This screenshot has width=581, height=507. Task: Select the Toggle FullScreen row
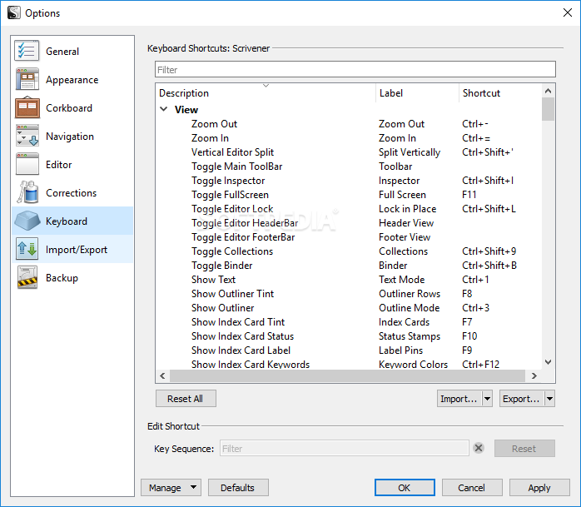(348, 195)
